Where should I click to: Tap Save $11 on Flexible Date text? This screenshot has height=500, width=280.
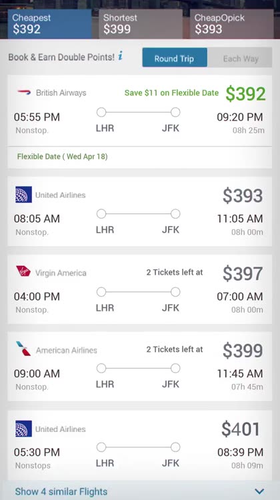pyautogui.click(x=171, y=93)
